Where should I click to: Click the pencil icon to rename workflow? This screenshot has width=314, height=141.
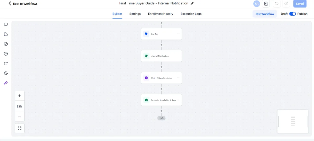(192, 3)
